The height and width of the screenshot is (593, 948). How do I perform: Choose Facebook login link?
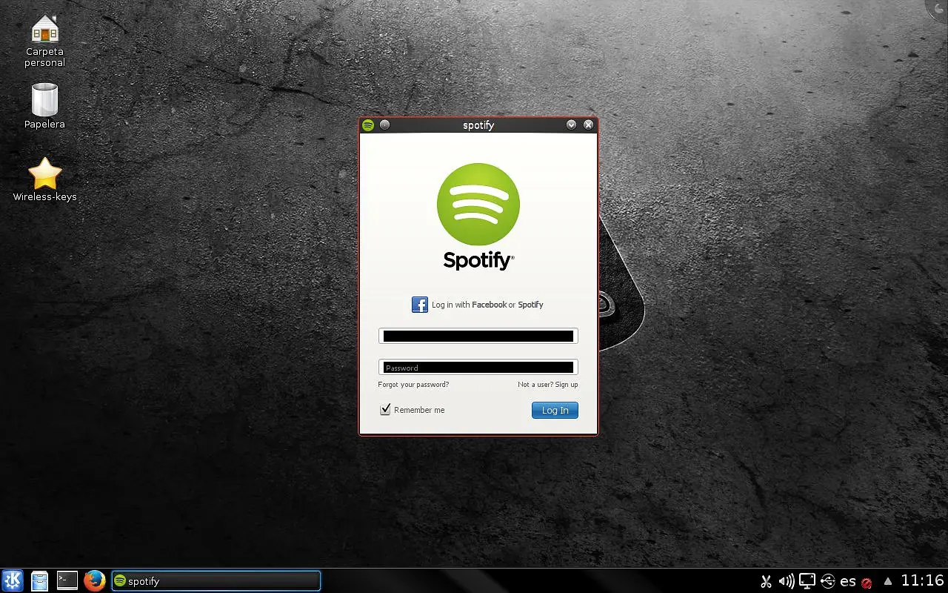pyautogui.click(x=489, y=305)
